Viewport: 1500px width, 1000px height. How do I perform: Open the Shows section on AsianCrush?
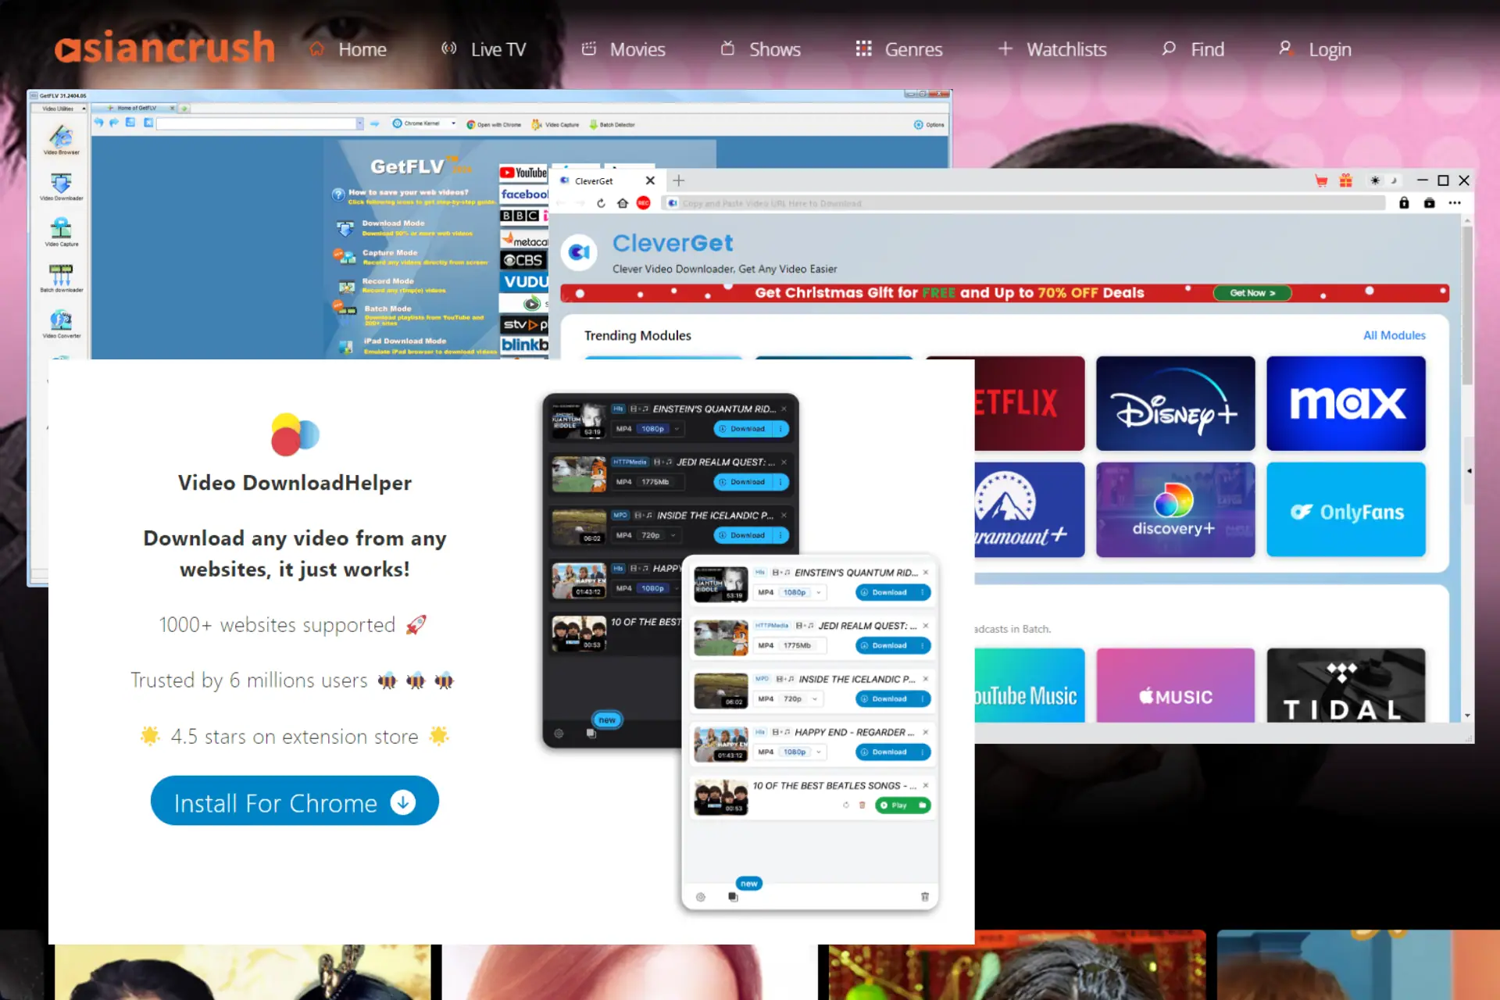[x=760, y=49]
